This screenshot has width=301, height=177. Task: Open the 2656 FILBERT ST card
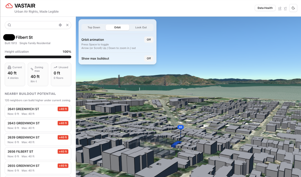pos(38,154)
